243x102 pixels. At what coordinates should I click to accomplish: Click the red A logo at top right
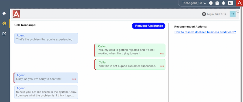coord(239,3)
